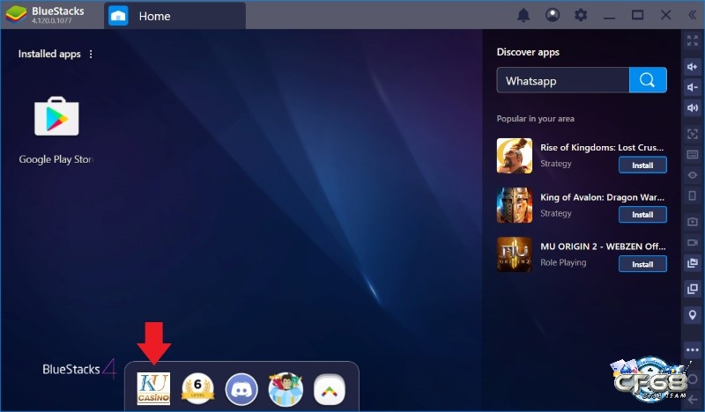Launch Discord from the dock
Image resolution: width=705 pixels, height=412 pixels.
click(241, 389)
